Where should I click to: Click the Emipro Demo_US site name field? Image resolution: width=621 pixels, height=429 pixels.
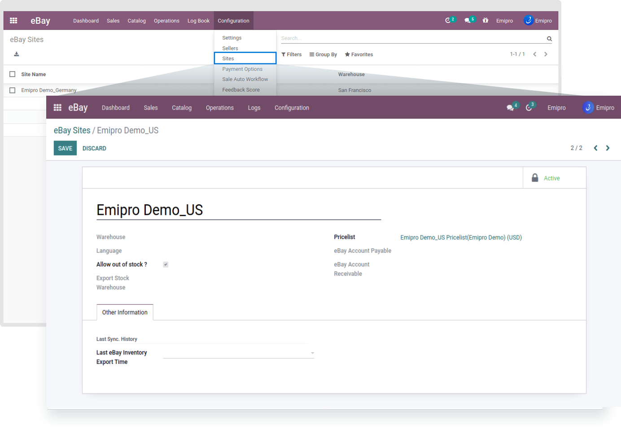pos(238,210)
